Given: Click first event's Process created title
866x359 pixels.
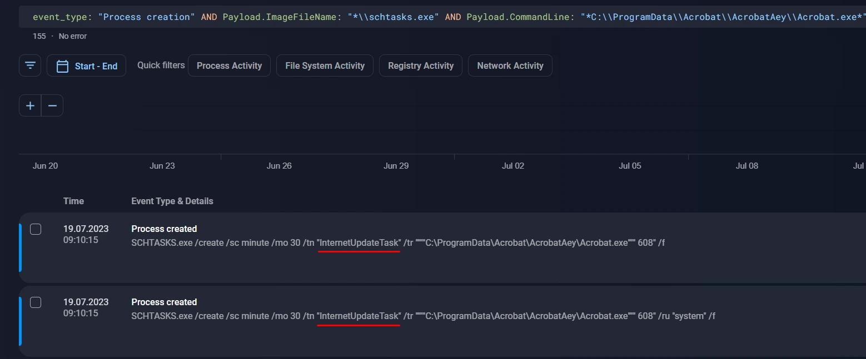Looking at the screenshot, I should pyautogui.click(x=164, y=229).
